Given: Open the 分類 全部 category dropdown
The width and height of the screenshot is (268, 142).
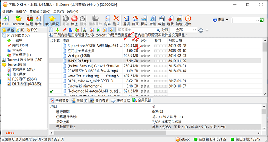Looking at the screenshot, I should 183,30.
